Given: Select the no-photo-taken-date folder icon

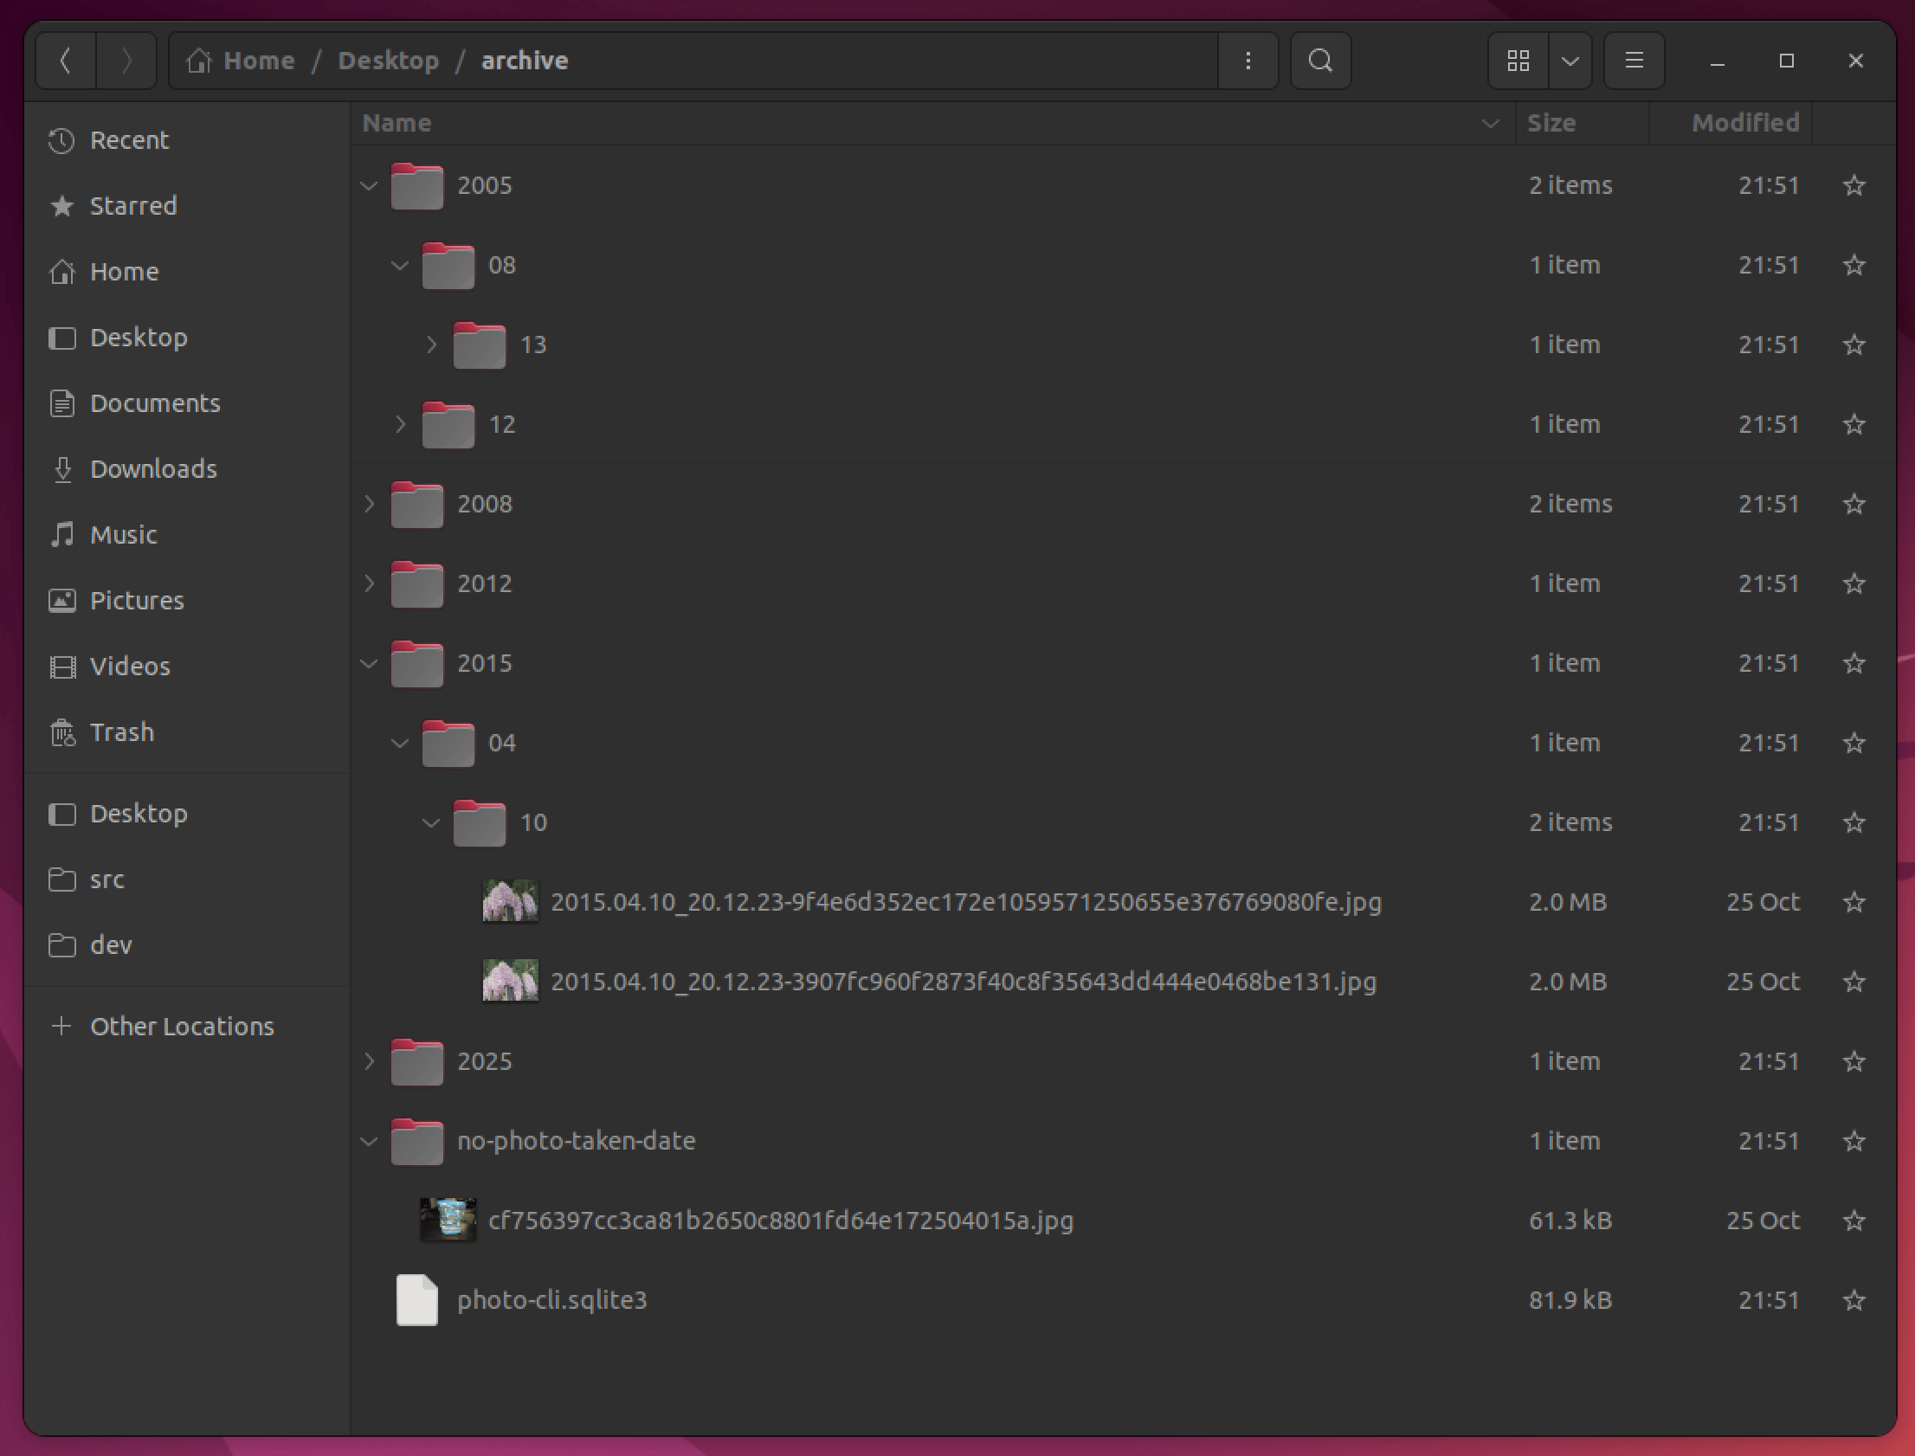Looking at the screenshot, I should coord(416,1142).
